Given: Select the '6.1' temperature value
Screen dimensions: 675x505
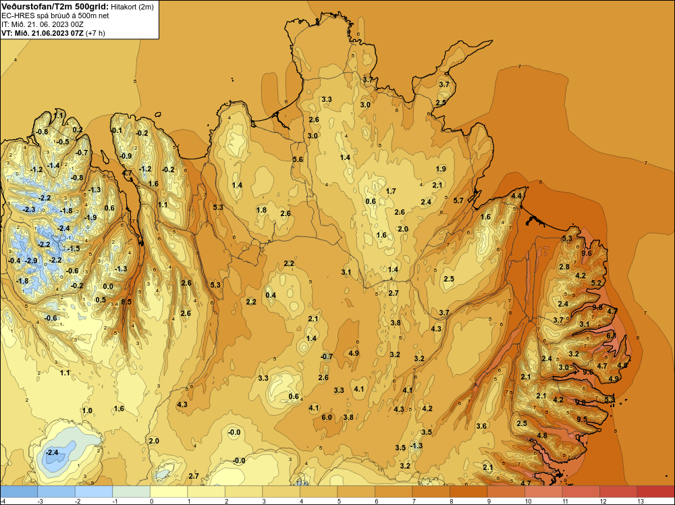Looking at the screenshot, I should (x=612, y=336).
